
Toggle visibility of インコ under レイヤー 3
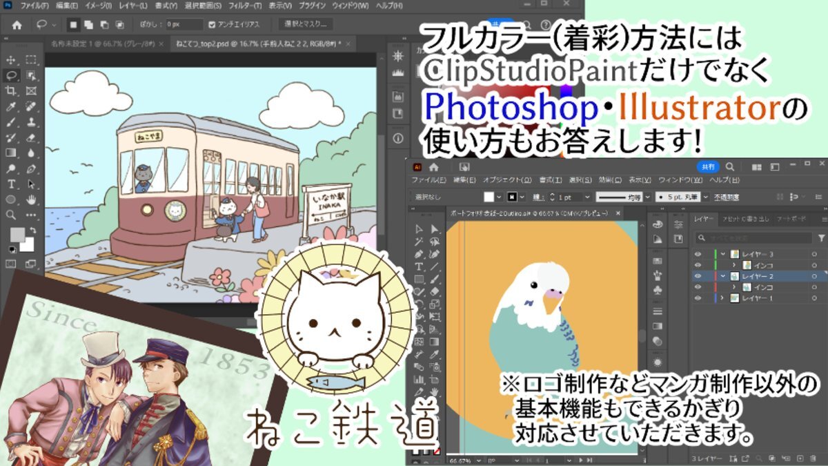coord(698,264)
